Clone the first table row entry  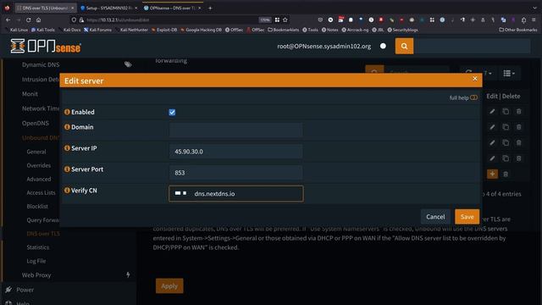point(506,111)
